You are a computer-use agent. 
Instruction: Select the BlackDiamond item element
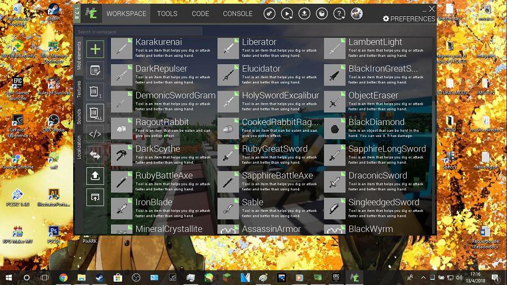[x=376, y=122]
